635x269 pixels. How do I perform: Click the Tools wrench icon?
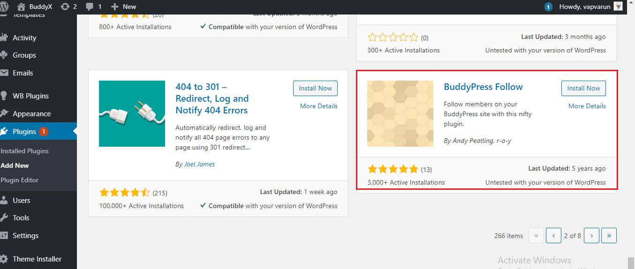coord(4,218)
